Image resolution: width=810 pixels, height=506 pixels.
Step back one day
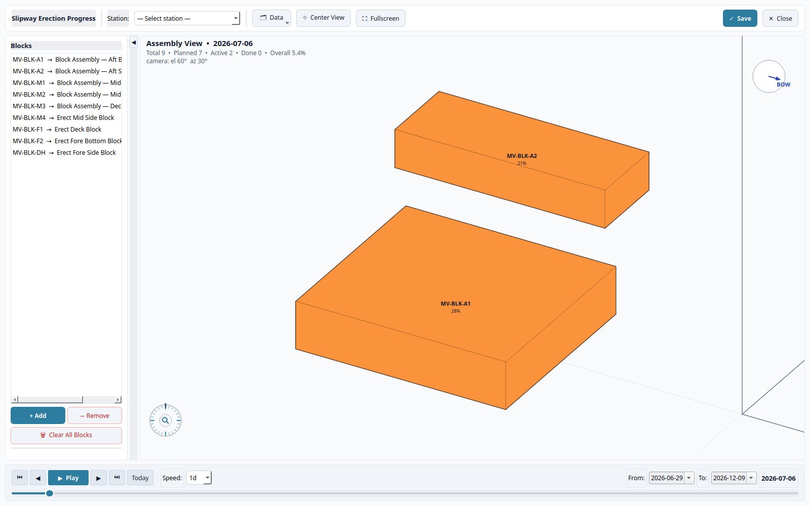coord(38,478)
